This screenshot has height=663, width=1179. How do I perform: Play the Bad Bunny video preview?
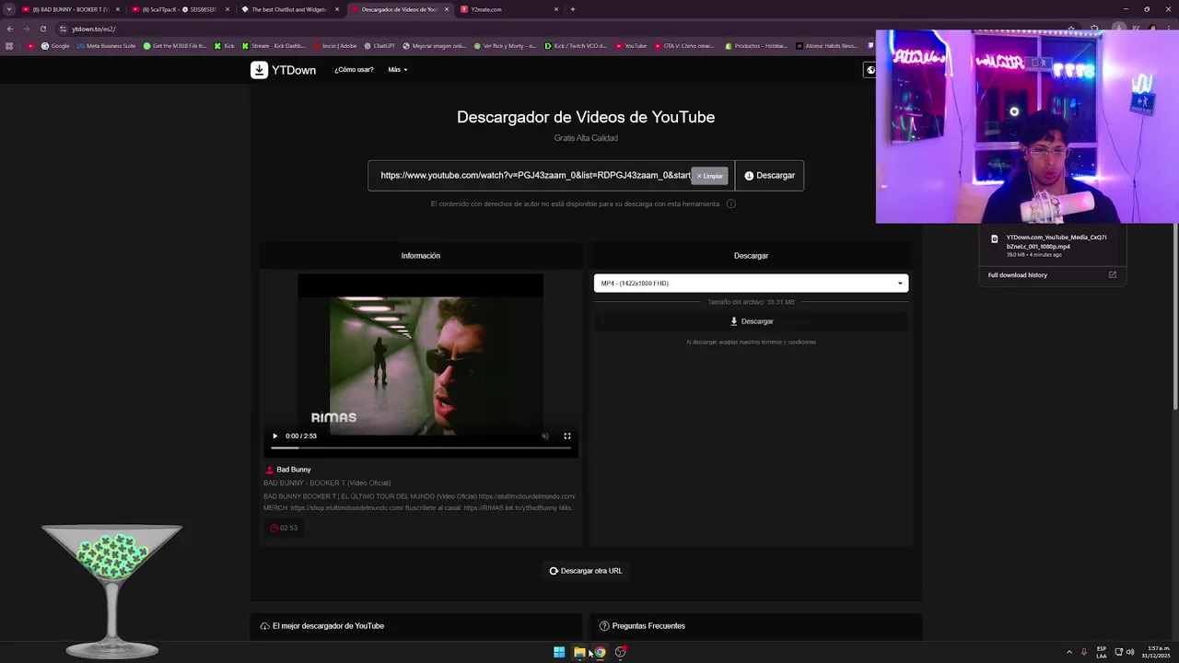pos(274,436)
